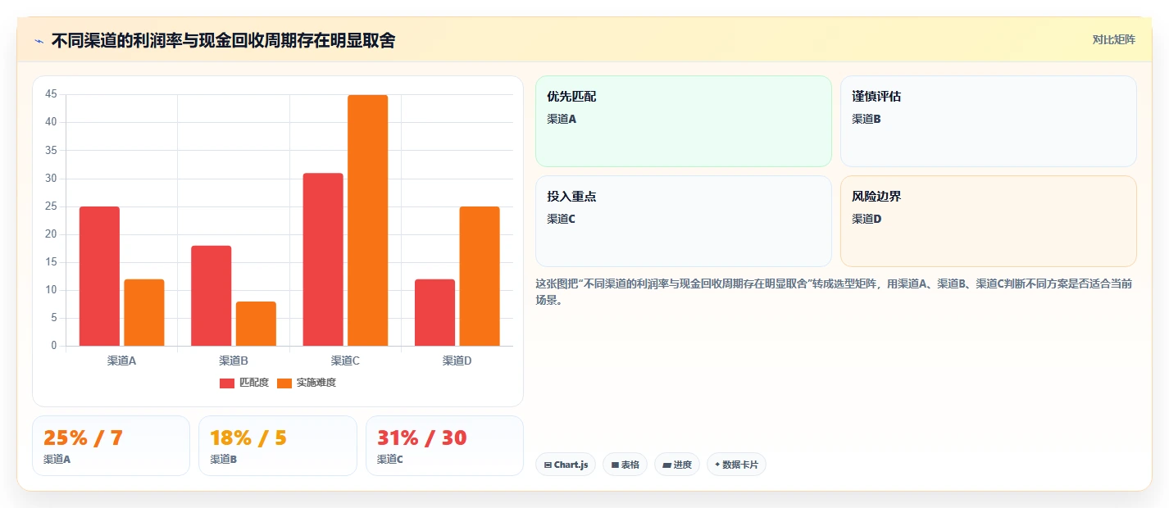Click the 45 y-axis tick label
The width and height of the screenshot is (1169, 508).
pos(51,94)
